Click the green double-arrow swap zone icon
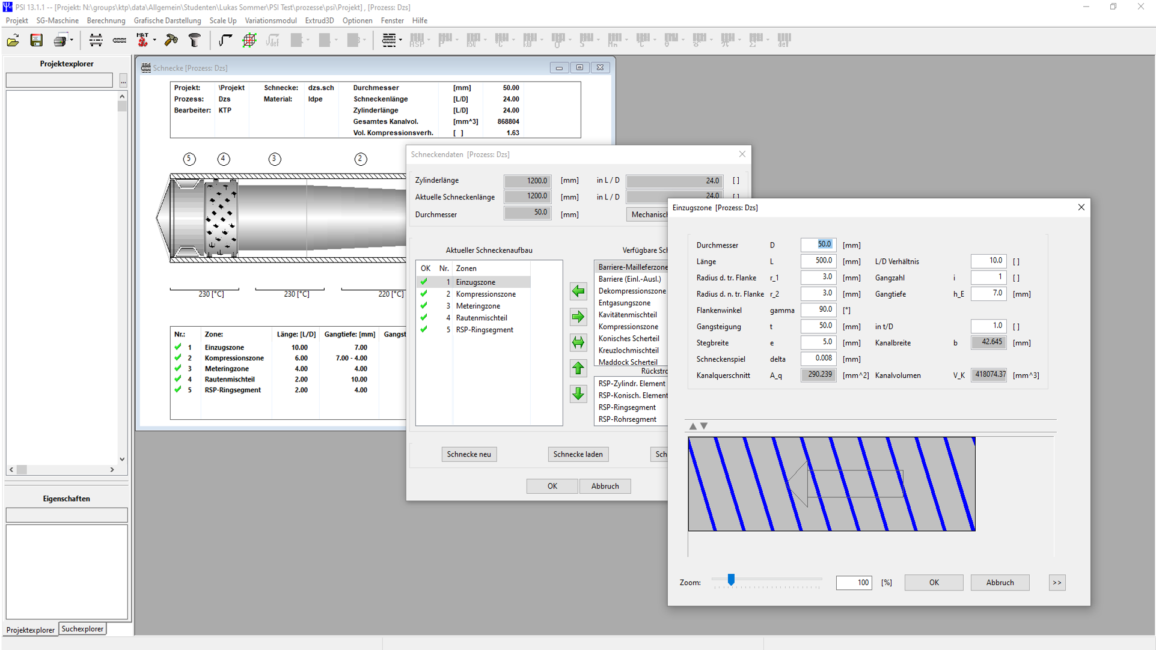This screenshot has height=650, width=1156. (578, 342)
